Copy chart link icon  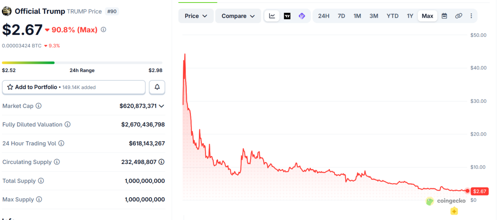[459, 16]
